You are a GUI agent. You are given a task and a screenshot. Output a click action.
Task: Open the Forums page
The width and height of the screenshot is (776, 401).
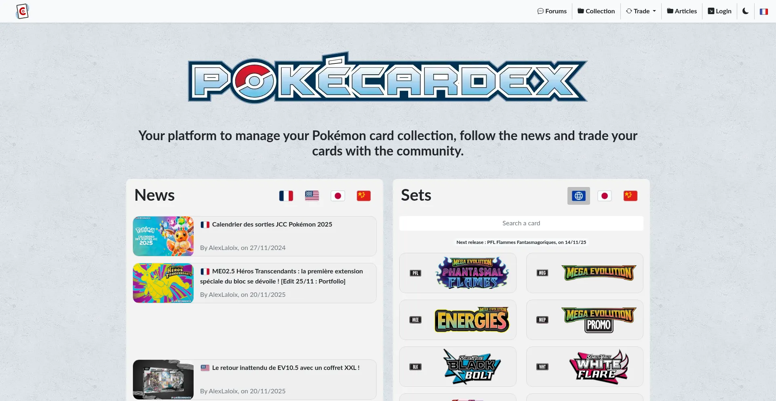(552, 11)
